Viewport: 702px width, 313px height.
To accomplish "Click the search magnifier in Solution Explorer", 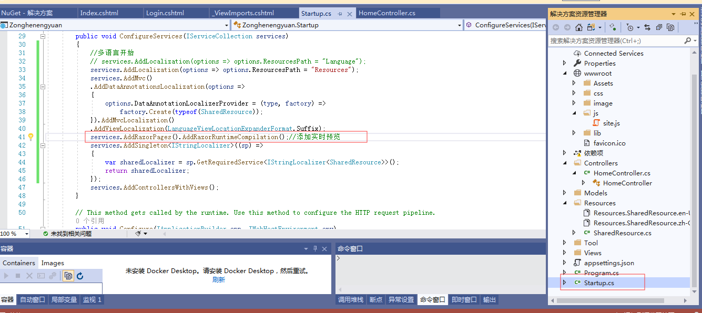I will pyautogui.click(x=687, y=40).
